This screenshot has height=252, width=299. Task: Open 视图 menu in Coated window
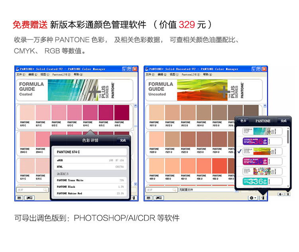45,75
